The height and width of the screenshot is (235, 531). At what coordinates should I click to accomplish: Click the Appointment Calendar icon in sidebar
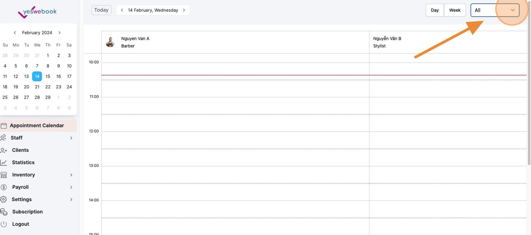(x=3, y=126)
